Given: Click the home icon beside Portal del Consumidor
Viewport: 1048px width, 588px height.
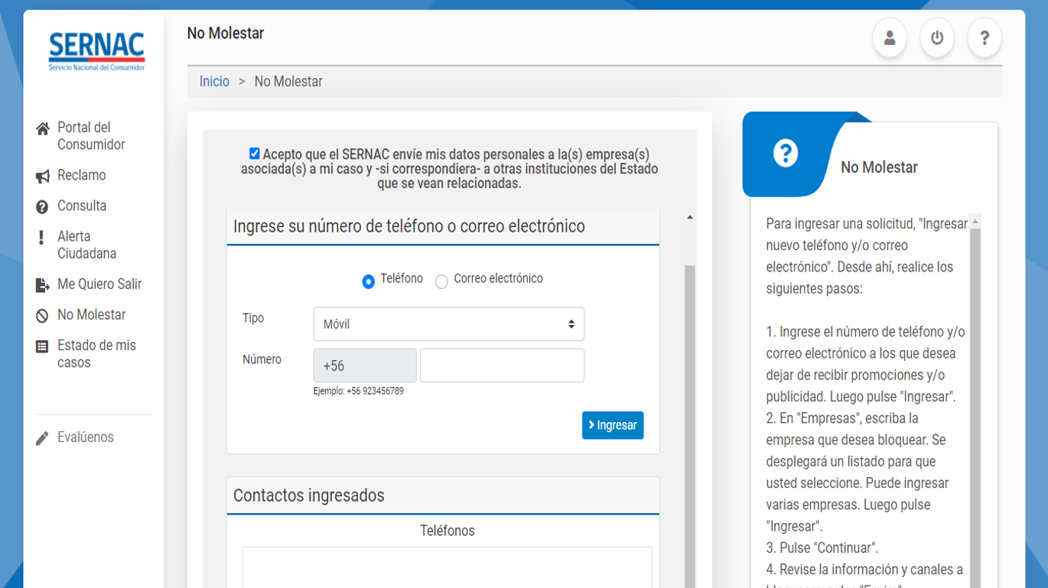Looking at the screenshot, I should pos(43,128).
